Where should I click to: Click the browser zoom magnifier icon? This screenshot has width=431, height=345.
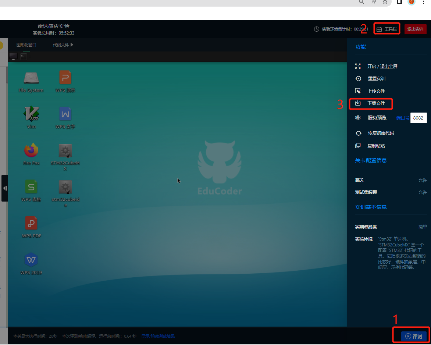[361, 2]
